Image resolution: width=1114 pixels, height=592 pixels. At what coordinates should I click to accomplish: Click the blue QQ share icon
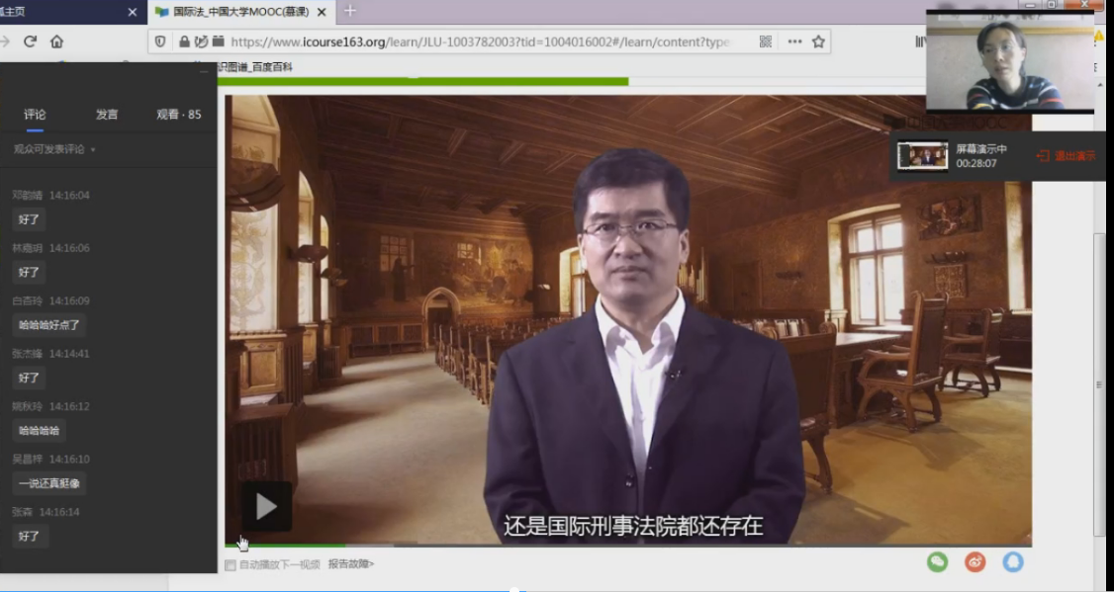point(1013,561)
